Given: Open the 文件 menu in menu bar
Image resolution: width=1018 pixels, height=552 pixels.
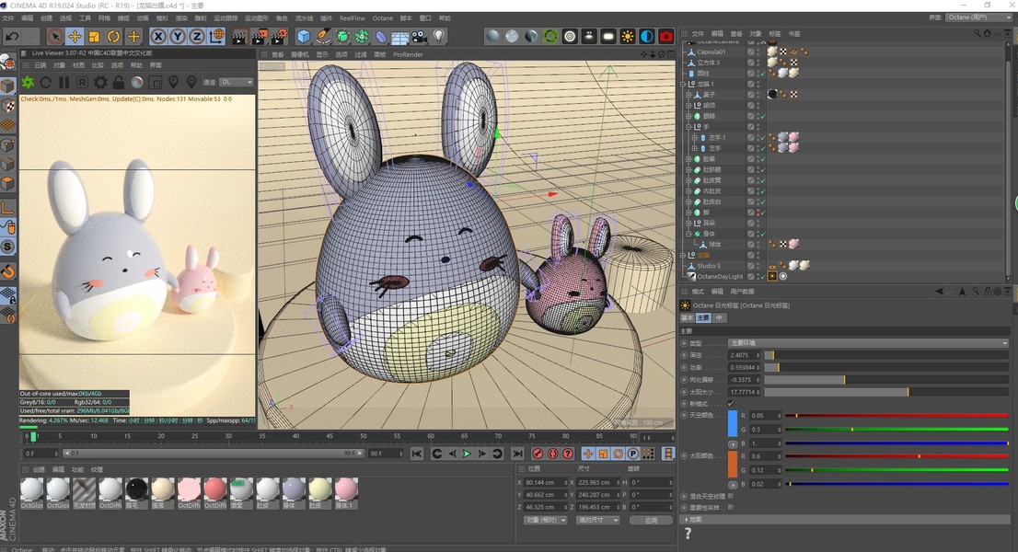Looking at the screenshot, I should pyautogui.click(x=7, y=18).
